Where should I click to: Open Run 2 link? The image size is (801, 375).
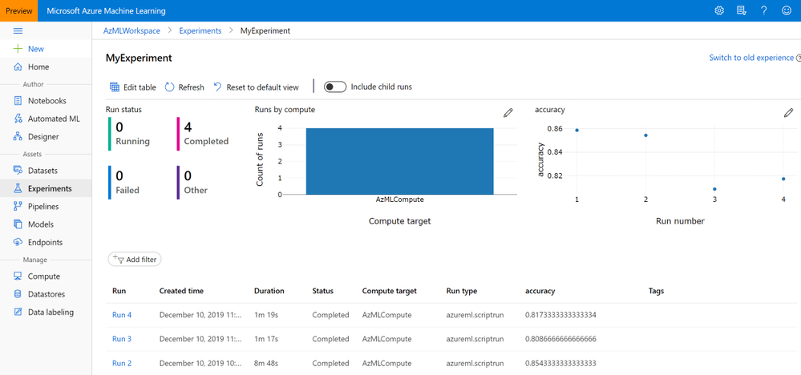click(x=122, y=363)
